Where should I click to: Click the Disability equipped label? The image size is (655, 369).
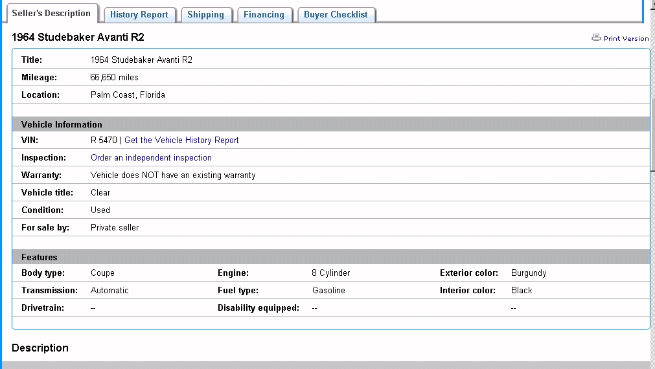[259, 308]
